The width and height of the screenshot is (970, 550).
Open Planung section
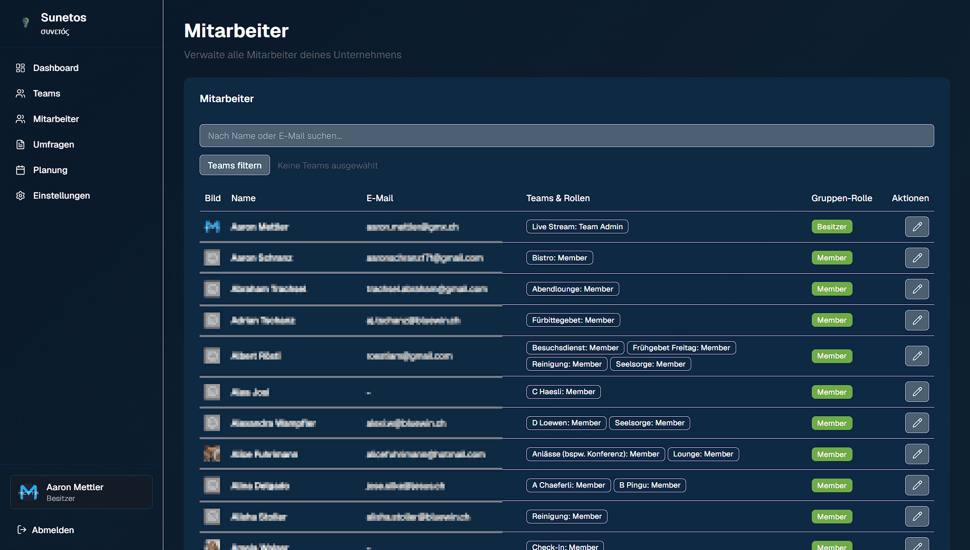(x=50, y=170)
